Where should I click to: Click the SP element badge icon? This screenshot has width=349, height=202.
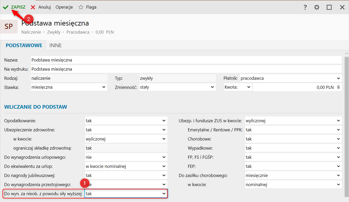point(9,27)
